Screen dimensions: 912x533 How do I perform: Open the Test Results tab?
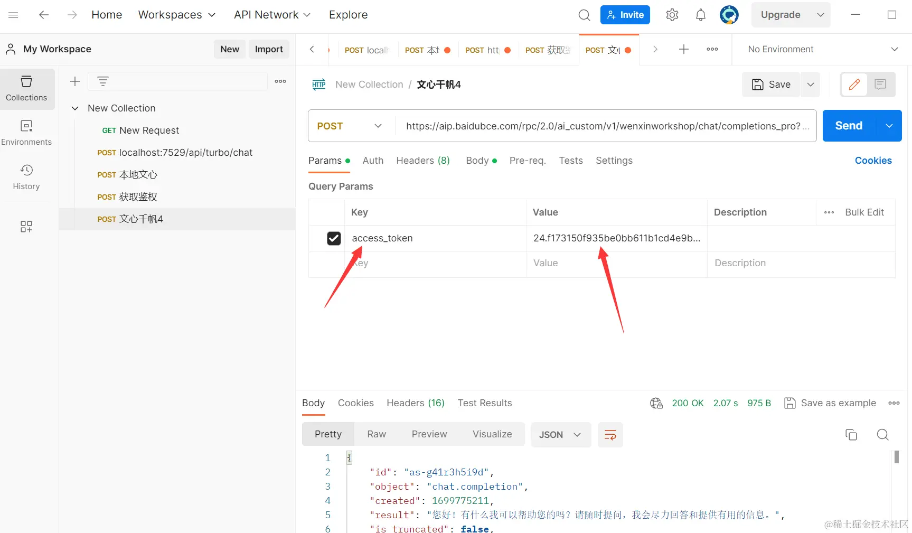point(485,403)
